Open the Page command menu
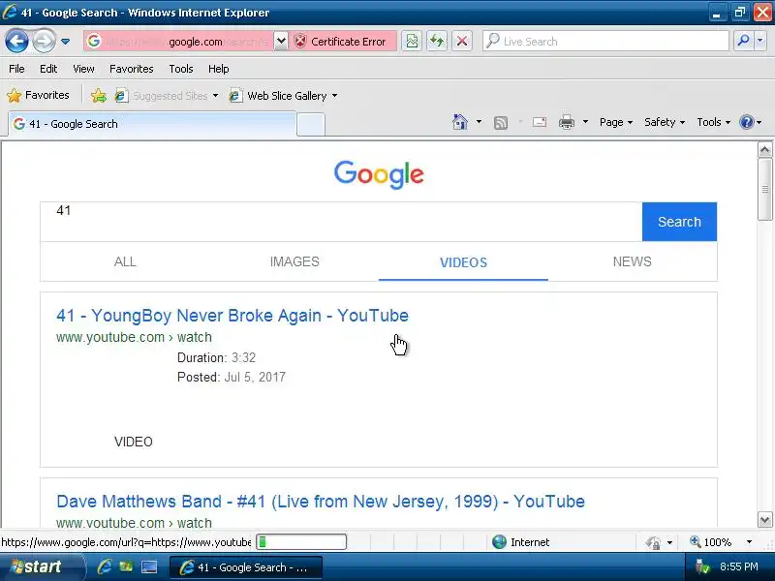This screenshot has width=775, height=581. pyautogui.click(x=616, y=122)
